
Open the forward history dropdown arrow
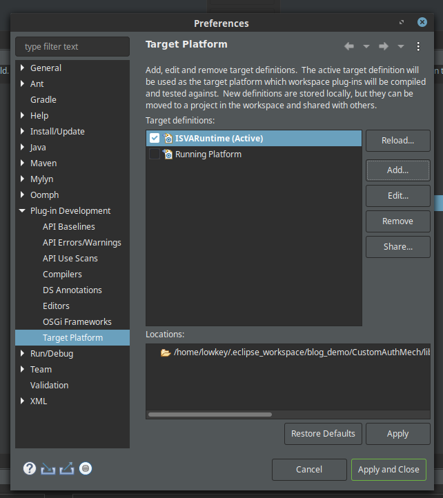click(x=401, y=47)
